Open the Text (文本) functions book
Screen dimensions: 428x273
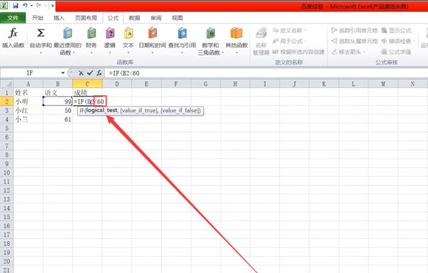tap(128, 33)
